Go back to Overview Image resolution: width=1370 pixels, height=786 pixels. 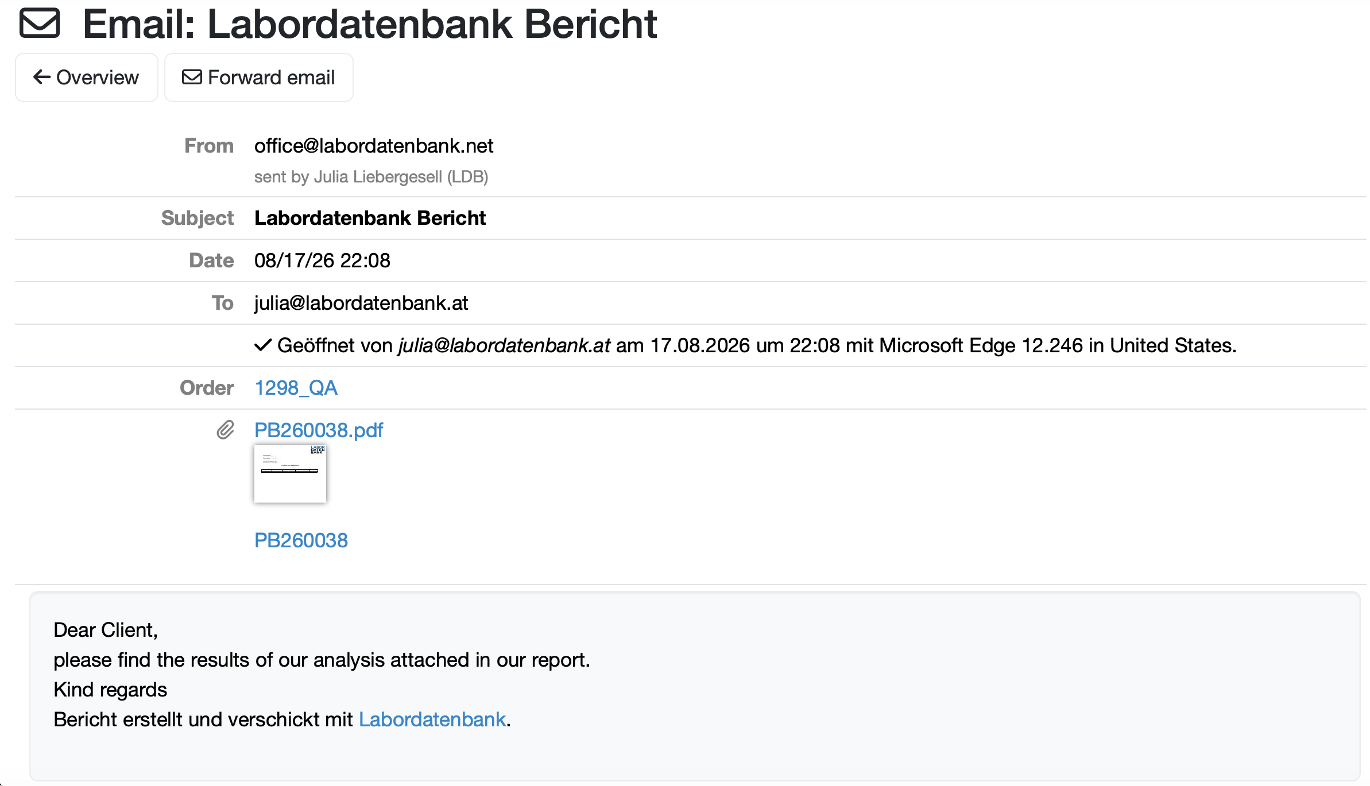click(86, 77)
